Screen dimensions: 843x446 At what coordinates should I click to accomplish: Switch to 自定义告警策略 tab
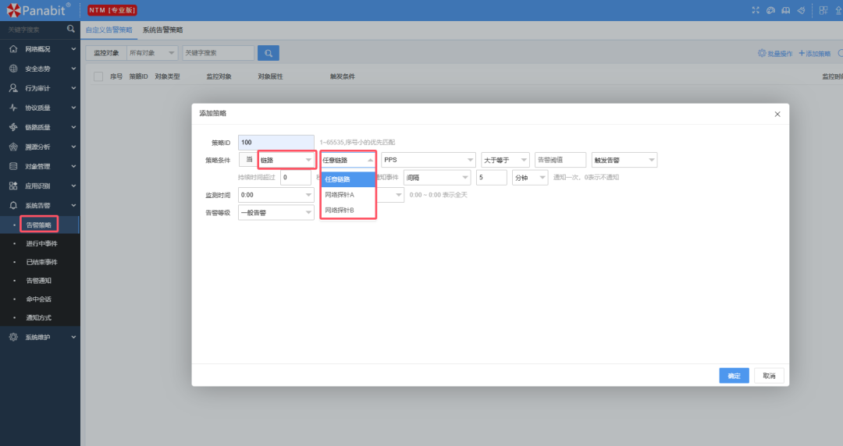[109, 30]
